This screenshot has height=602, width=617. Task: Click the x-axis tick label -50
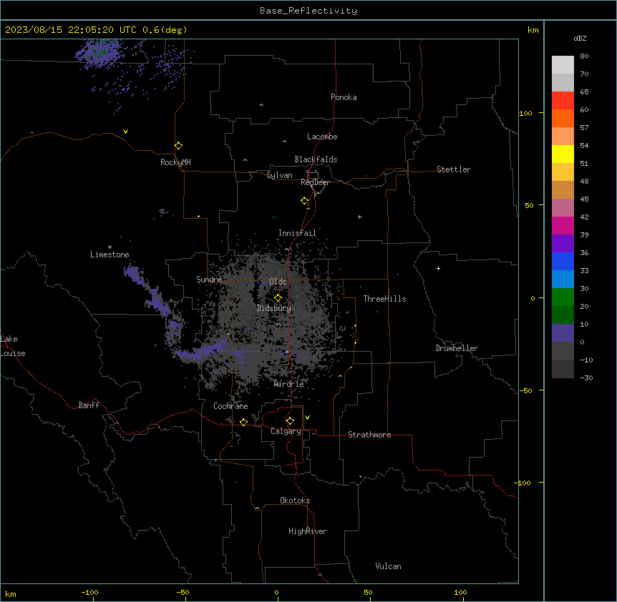pyautogui.click(x=183, y=592)
